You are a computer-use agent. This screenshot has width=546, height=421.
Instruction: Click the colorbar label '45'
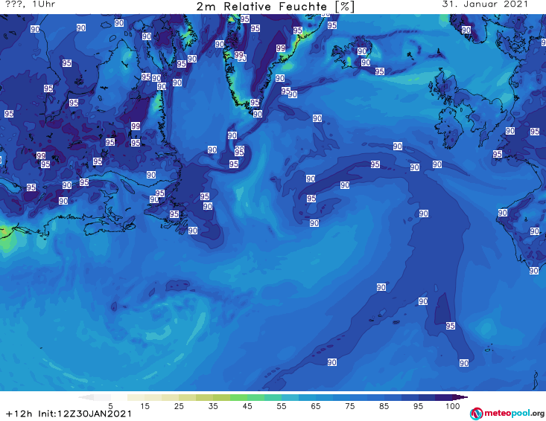247,406
